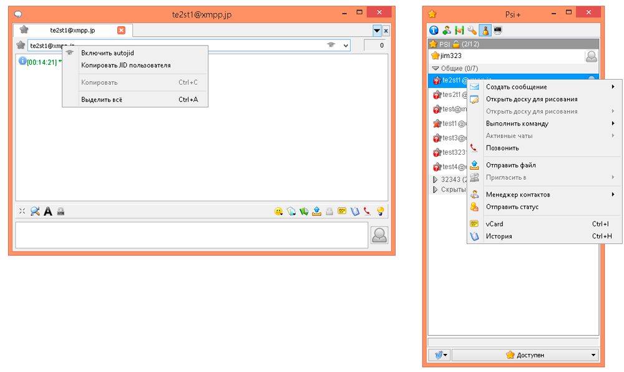Open vCard from the contact context menu
The width and height of the screenshot is (624, 372).
[x=544, y=224]
